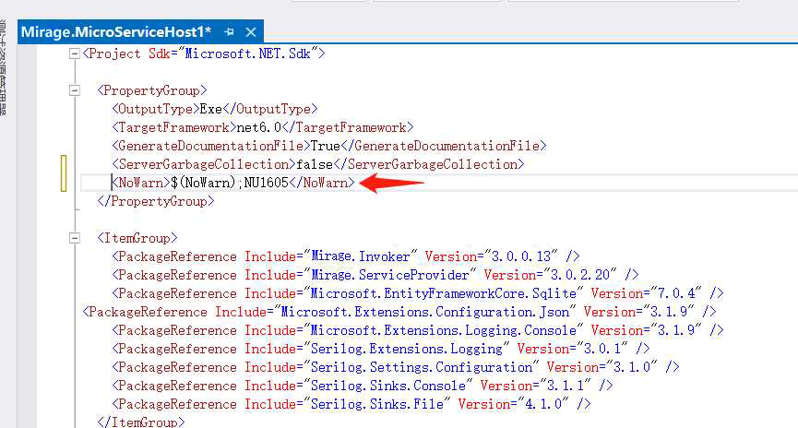Close the Mirage.MicroServiceHost1 tab
Screen dimensions: 798x428
[250, 32]
